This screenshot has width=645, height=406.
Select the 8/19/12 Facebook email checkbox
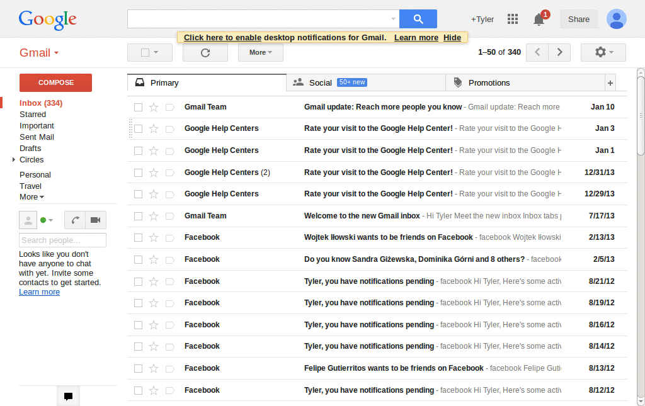(x=138, y=303)
